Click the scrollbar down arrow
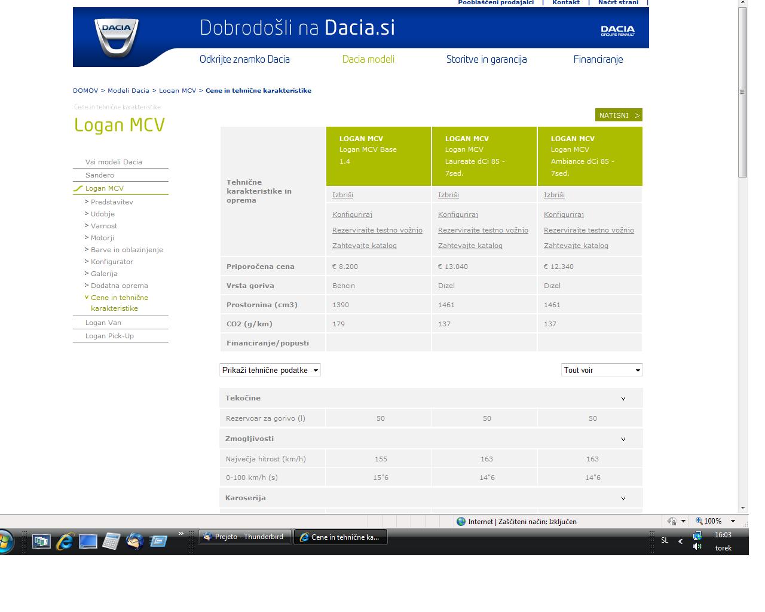 743,508
